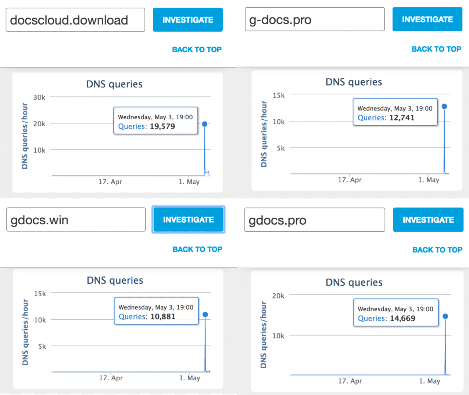Click the DNS queries title above gdocs.win chart
Viewport: 469px width, 395px height.
[115, 280]
